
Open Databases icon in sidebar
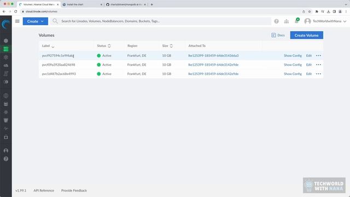6,104
